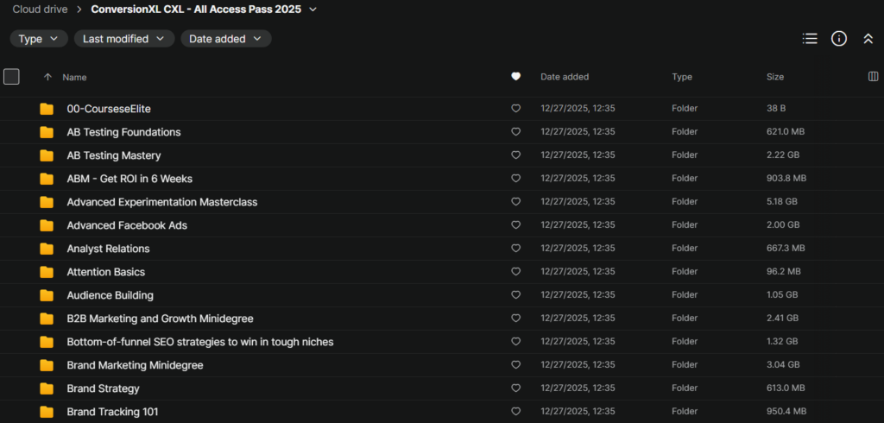The image size is (884, 423).
Task: Go to Cloud drive breadcrumb
Action: tap(41, 9)
